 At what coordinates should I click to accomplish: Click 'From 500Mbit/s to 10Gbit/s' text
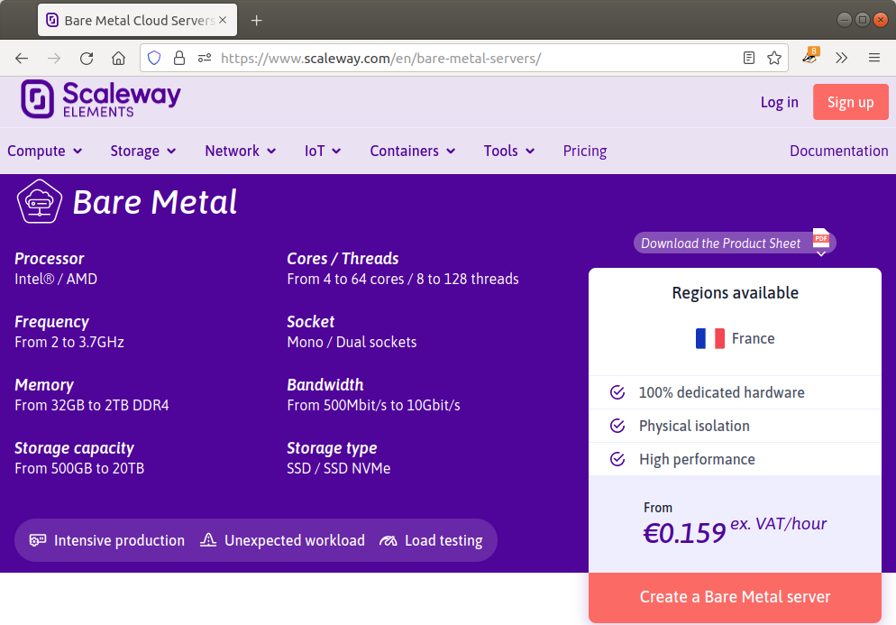[x=373, y=406]
